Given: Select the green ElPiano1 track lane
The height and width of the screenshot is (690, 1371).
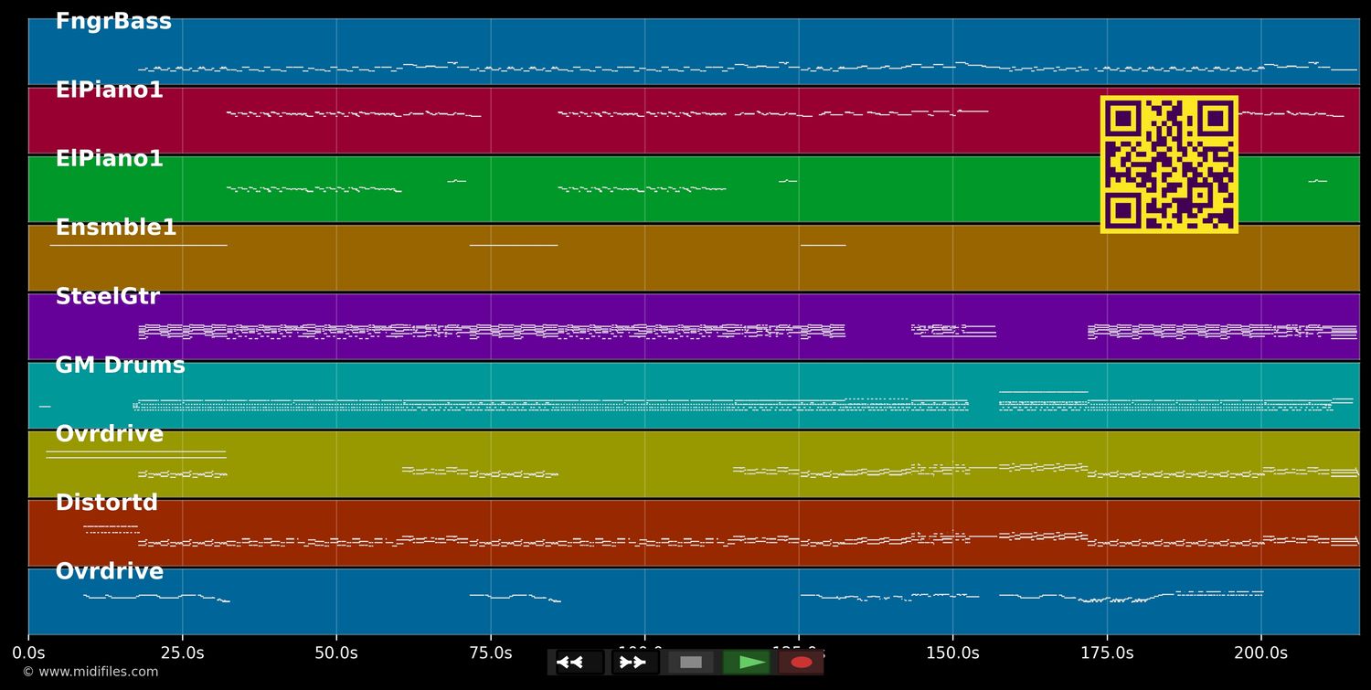Looking at the screenshot, I should (x=109, y=157).
